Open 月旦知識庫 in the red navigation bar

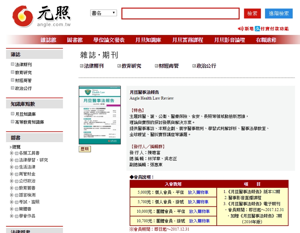pos(148,40)
